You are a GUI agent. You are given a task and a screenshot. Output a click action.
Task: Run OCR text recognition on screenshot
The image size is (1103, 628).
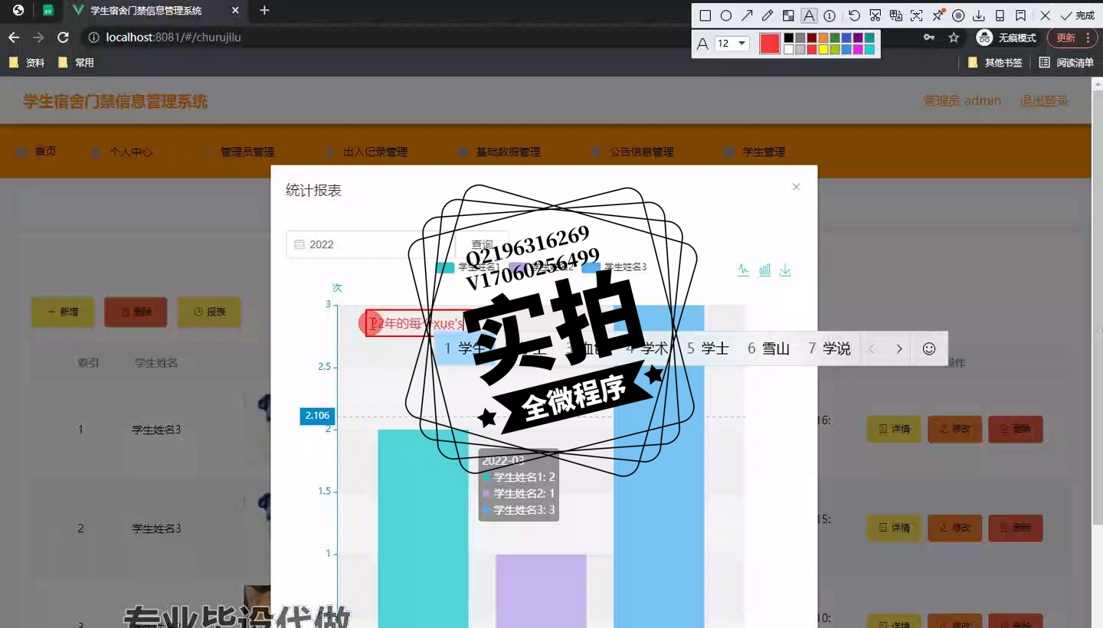tap(916, 15)
